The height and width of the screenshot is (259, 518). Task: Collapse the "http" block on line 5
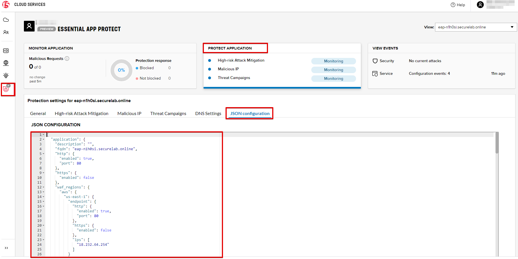43,154
